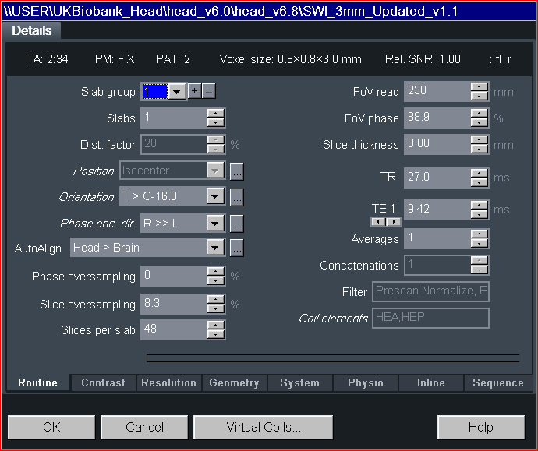Switch to the Contrast tab

coord(103,382)
